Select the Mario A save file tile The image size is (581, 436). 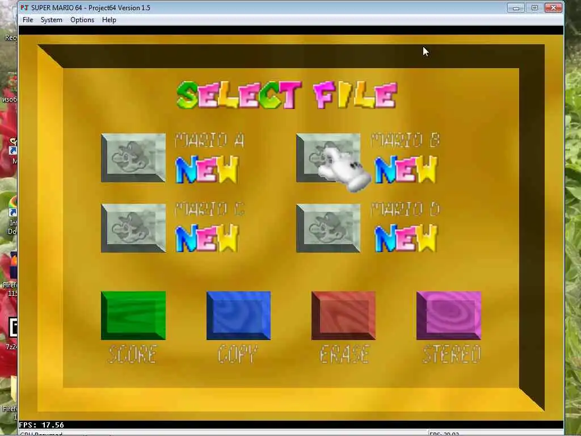point(133,158)
